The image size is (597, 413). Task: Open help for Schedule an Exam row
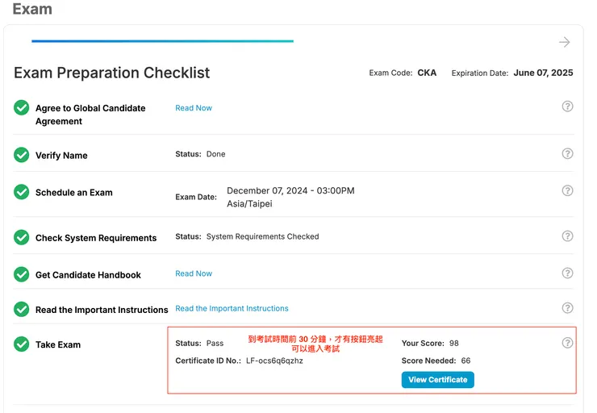[x=567, y=190]
